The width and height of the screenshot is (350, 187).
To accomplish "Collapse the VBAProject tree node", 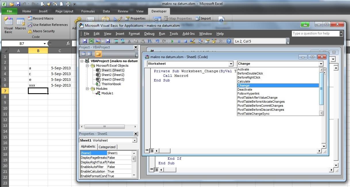I will click(82, 61).
